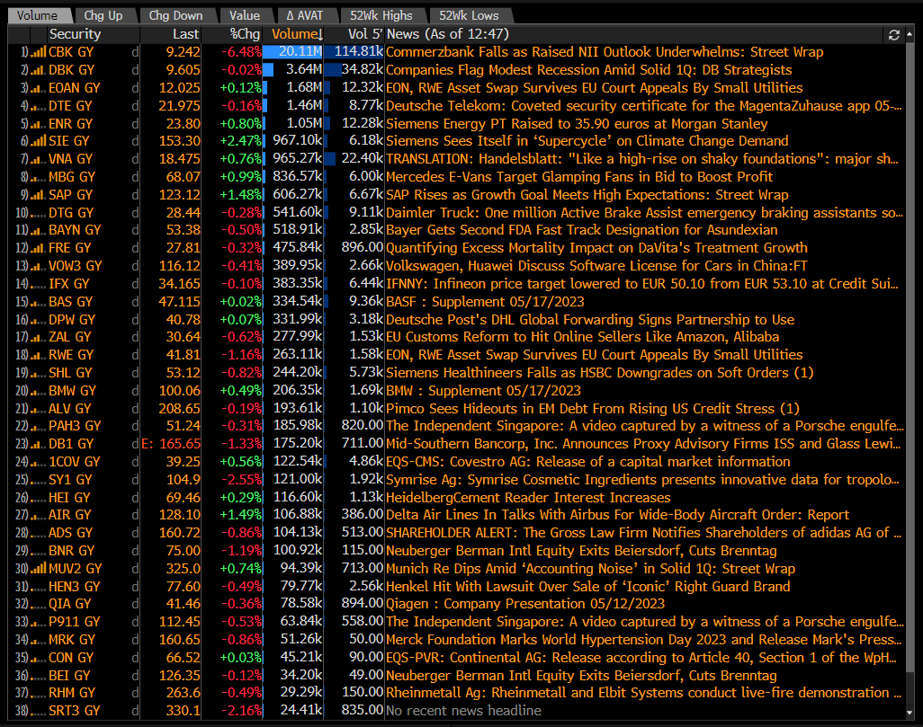Open the signal bars icon for DBK GY
This screenshot has width=923, height=727.
tap(38, 70)
